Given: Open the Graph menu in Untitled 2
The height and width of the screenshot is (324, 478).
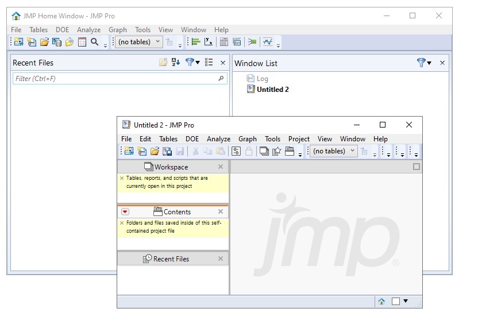Looking at the screenshot, I should click(x=247, y=139).
